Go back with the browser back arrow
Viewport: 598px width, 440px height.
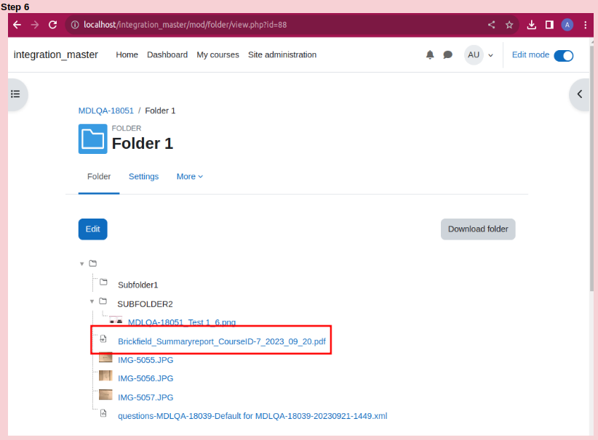pyautogui.click(x=17, y=25)
